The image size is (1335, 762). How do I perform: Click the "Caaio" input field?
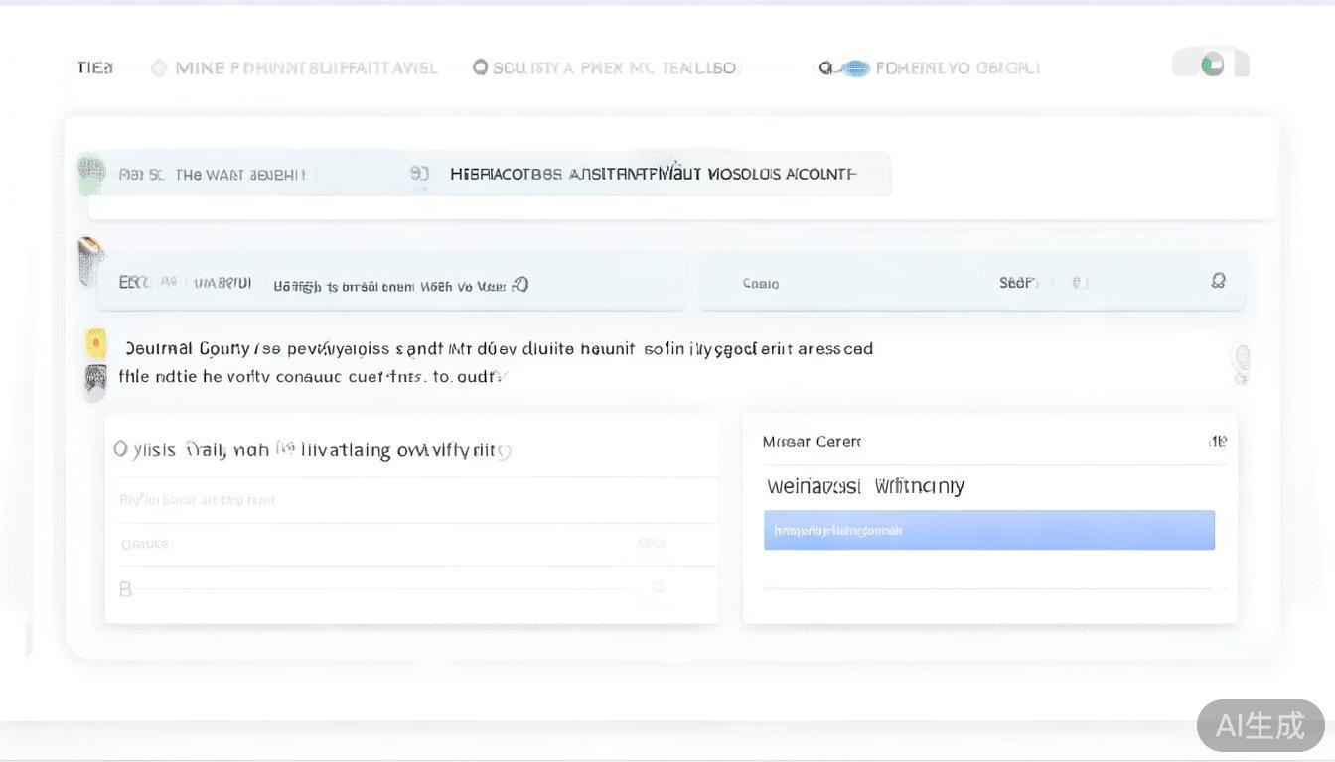(x=844, y=284)
